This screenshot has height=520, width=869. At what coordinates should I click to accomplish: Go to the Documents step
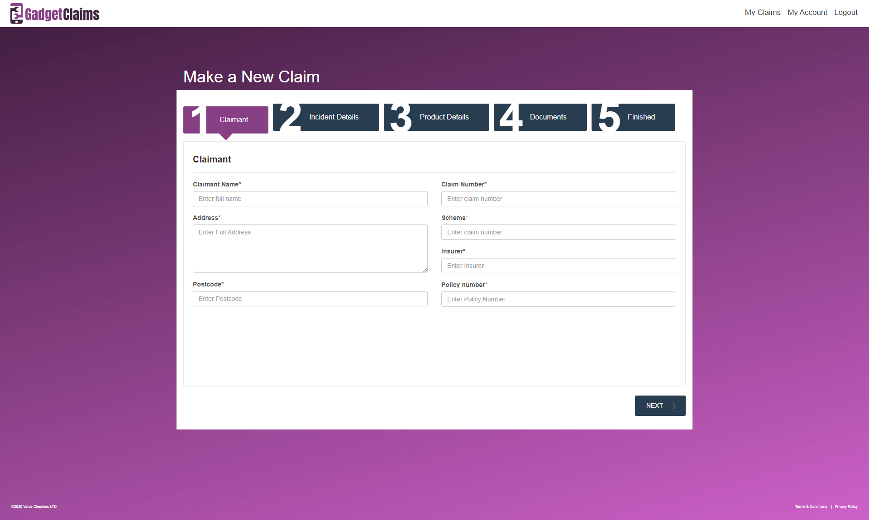pyautogui.click(x=548, y=117)
